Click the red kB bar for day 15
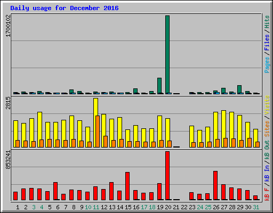Image resolution: width=273 pixels, height=213 pixels. click(x=127, y=186)
